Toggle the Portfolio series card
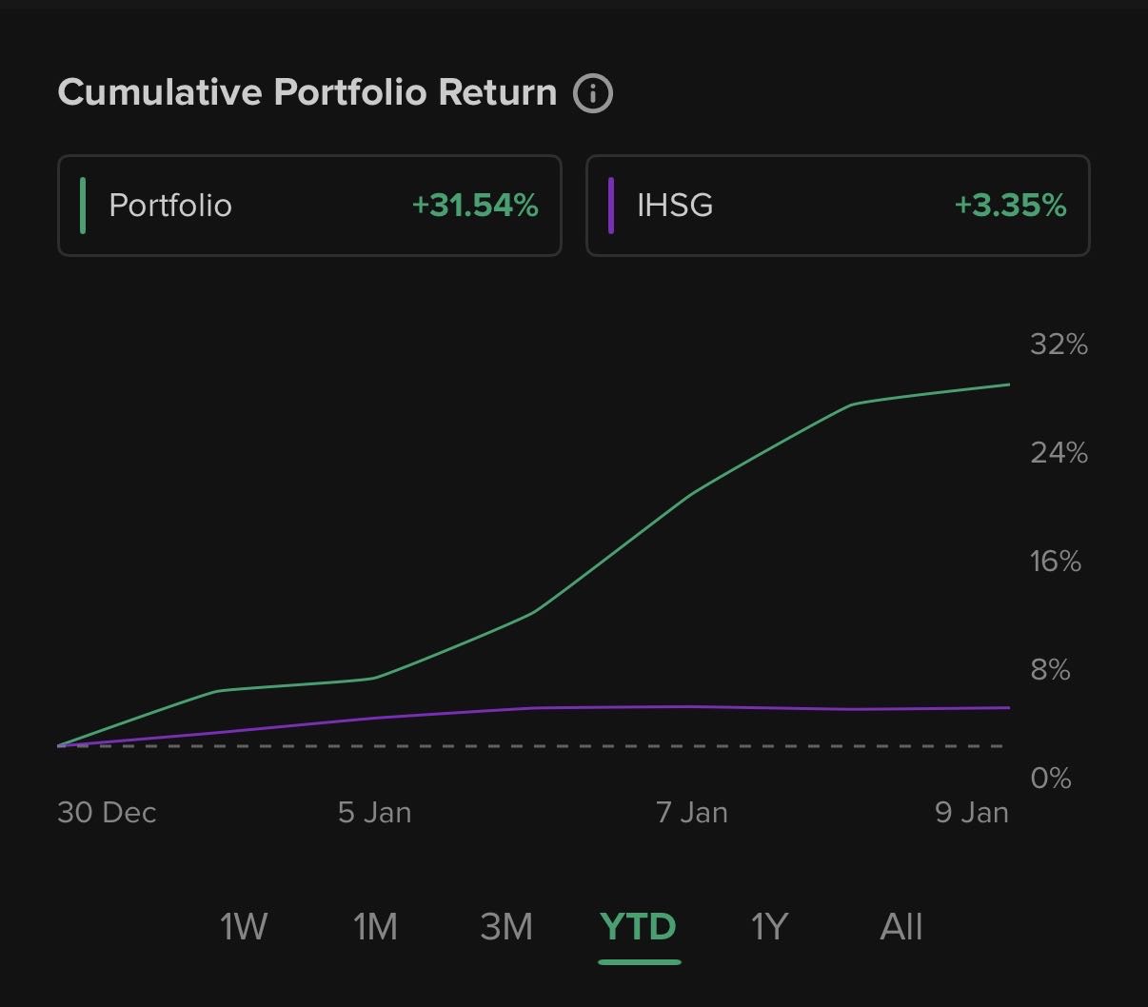Screen dimensions: 1148x1007 (309, 206)
